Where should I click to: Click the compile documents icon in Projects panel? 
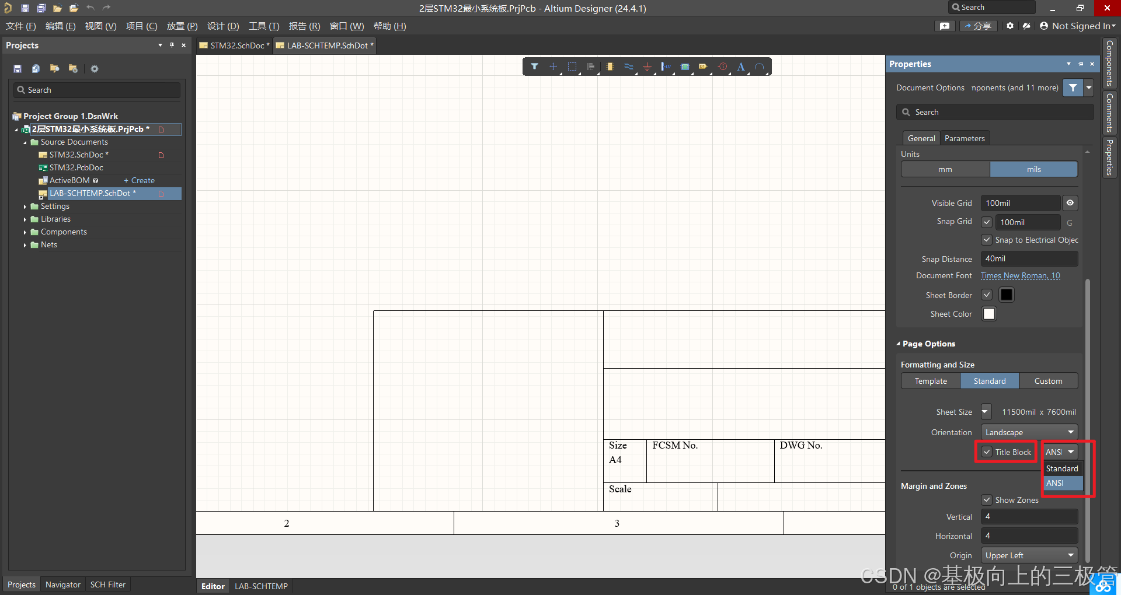[x=36, y=69]
